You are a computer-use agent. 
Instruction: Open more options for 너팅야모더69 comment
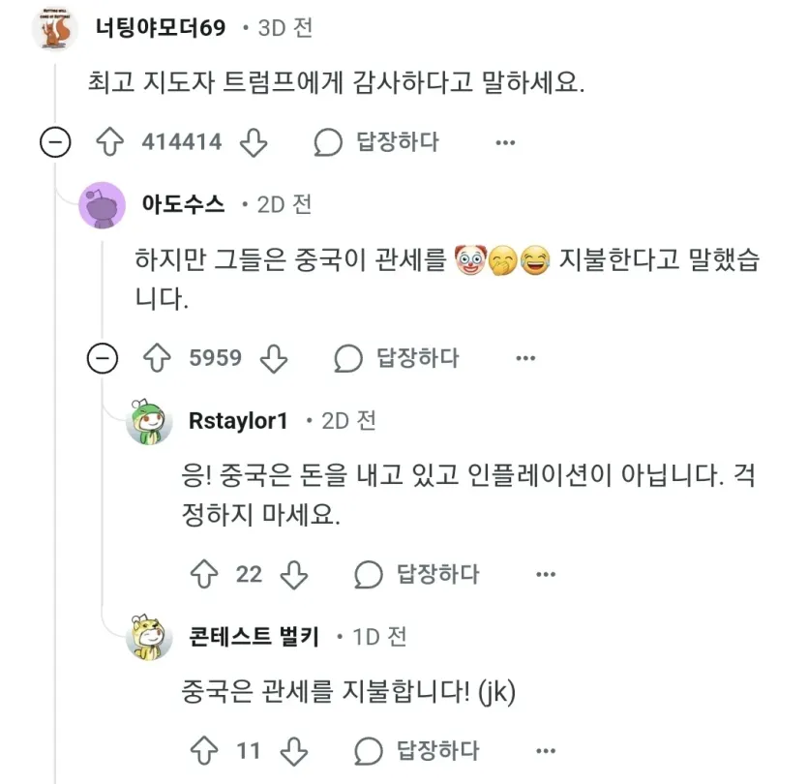coord(505,142)
